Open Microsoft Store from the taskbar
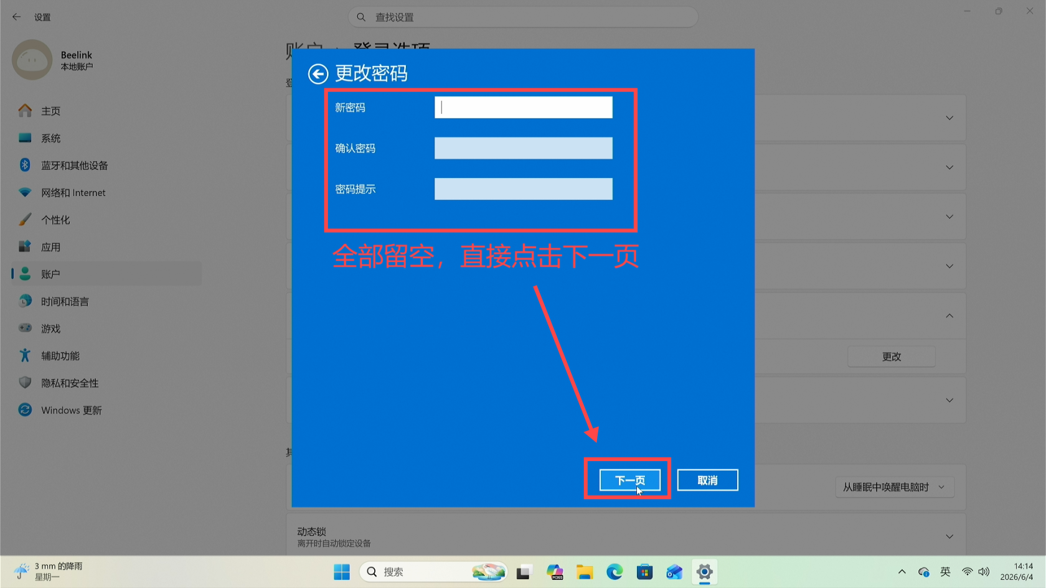Screen dimensions: 1046x588 pos(644,572)
